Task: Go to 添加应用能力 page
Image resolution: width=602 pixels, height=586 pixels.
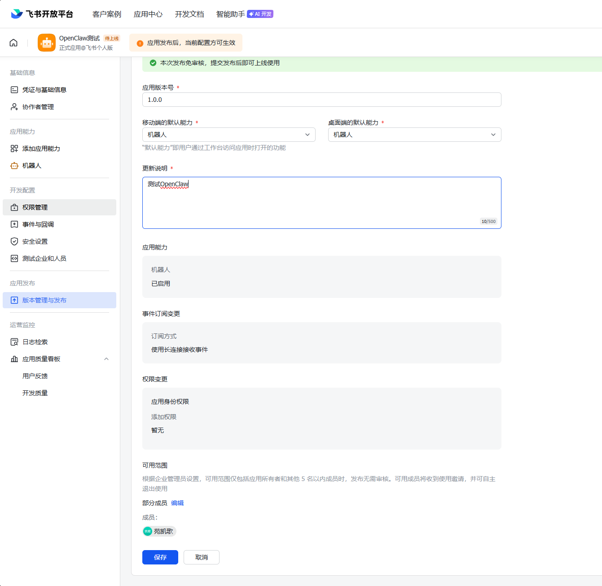Action: click(41, 149)
